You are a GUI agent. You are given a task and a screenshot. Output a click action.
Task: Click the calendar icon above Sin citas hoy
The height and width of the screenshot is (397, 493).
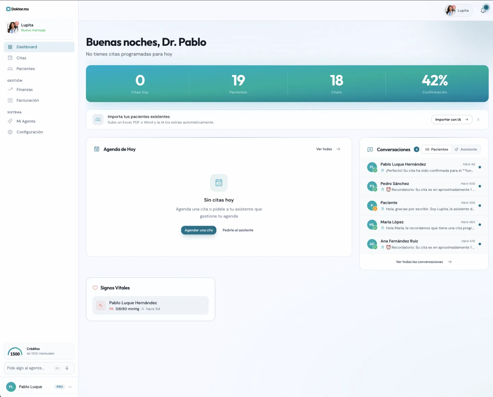tap(219, 183)
